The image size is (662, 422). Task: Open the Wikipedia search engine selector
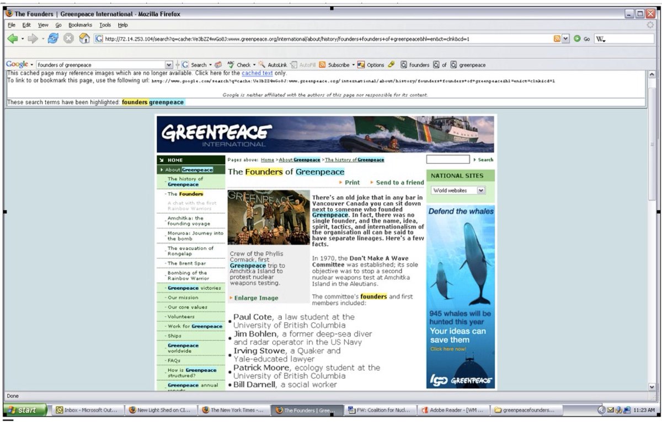pyautogui.click(x=600, y=39)
